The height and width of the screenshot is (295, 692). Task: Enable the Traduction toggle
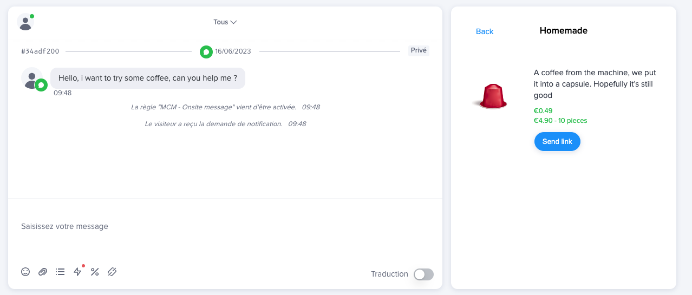pos(423,274)
